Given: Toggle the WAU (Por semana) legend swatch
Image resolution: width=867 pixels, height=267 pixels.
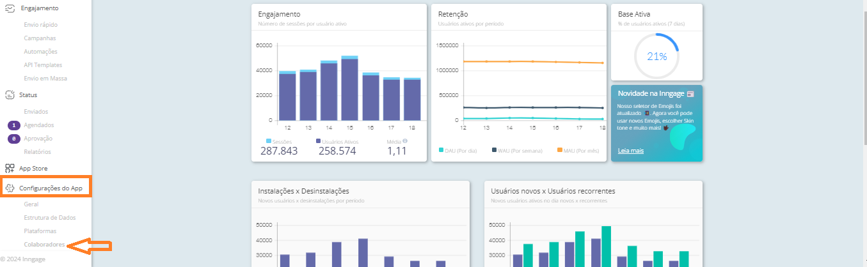Looking at the screenshot, I should tap(494, 150).
